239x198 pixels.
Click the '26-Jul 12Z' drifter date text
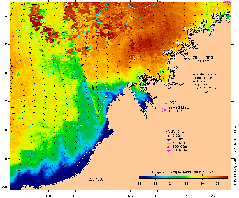click(x=175, y=111)
